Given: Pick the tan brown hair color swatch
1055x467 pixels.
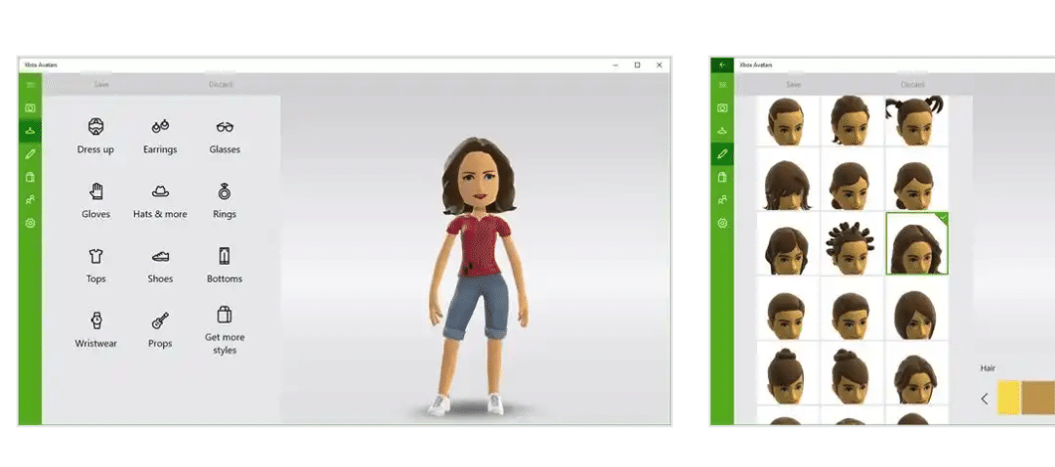Looking at the screenshot, I should pos(1038,398).
